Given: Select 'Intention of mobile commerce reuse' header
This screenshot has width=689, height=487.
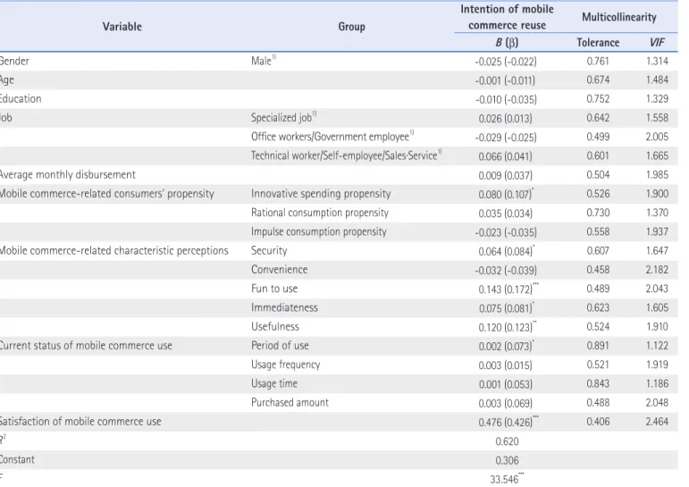Looking at the screenshot, I should (507, 17).
